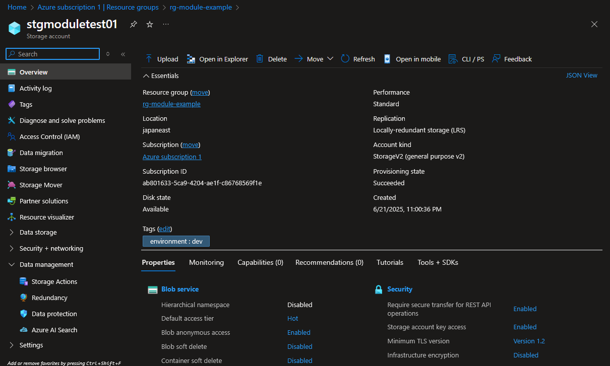This screenshot has width=610, height=366.
Task: Expand the Data storage menu group
Action: point(12,232)
